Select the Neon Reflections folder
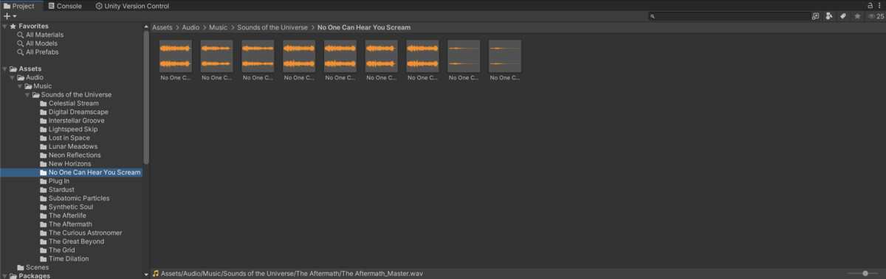The image size is (886, 279). [70, 155]
